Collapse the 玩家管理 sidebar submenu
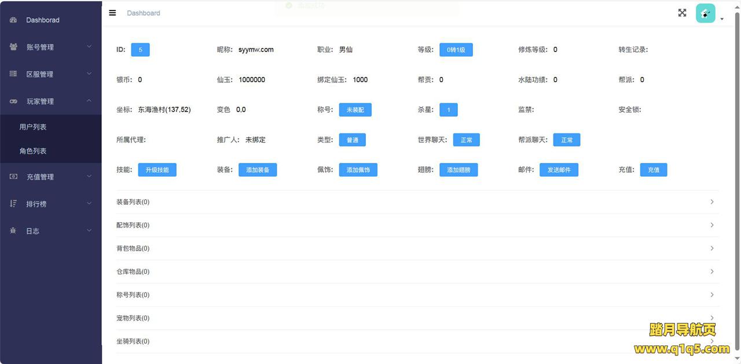Screen dimensions: 741x364 pyautogui.click(x=51, y=101)
